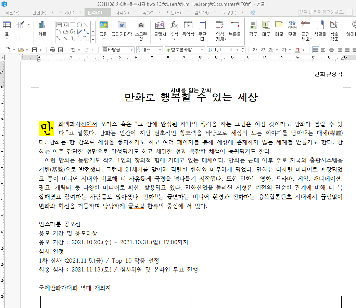Screen dimensions: 356x308
Task: Open the font color dropdown arrow
Action: coord(303,50)
